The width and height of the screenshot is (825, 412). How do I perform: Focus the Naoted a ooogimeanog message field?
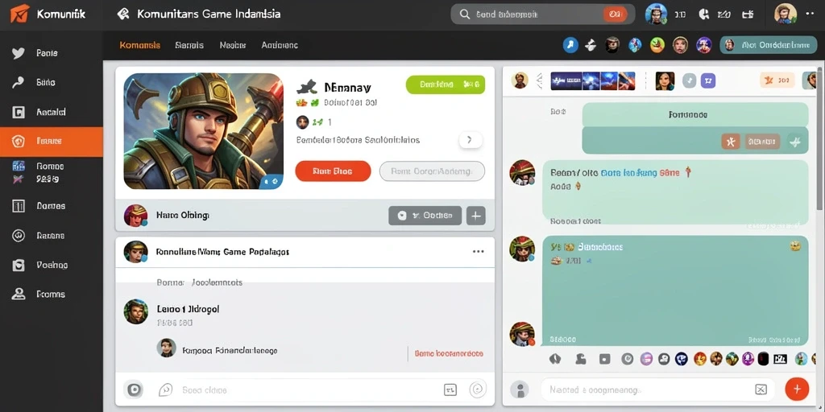[x=657, y=390]
